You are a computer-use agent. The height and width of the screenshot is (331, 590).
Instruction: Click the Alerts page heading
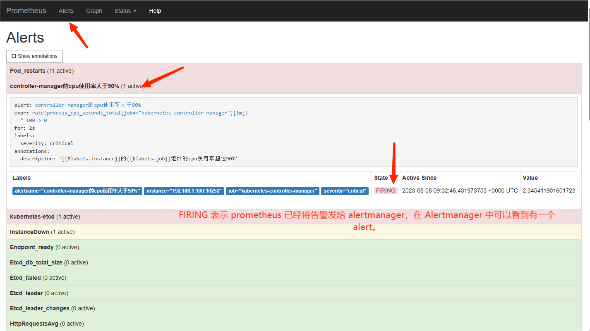pos(25,38)
